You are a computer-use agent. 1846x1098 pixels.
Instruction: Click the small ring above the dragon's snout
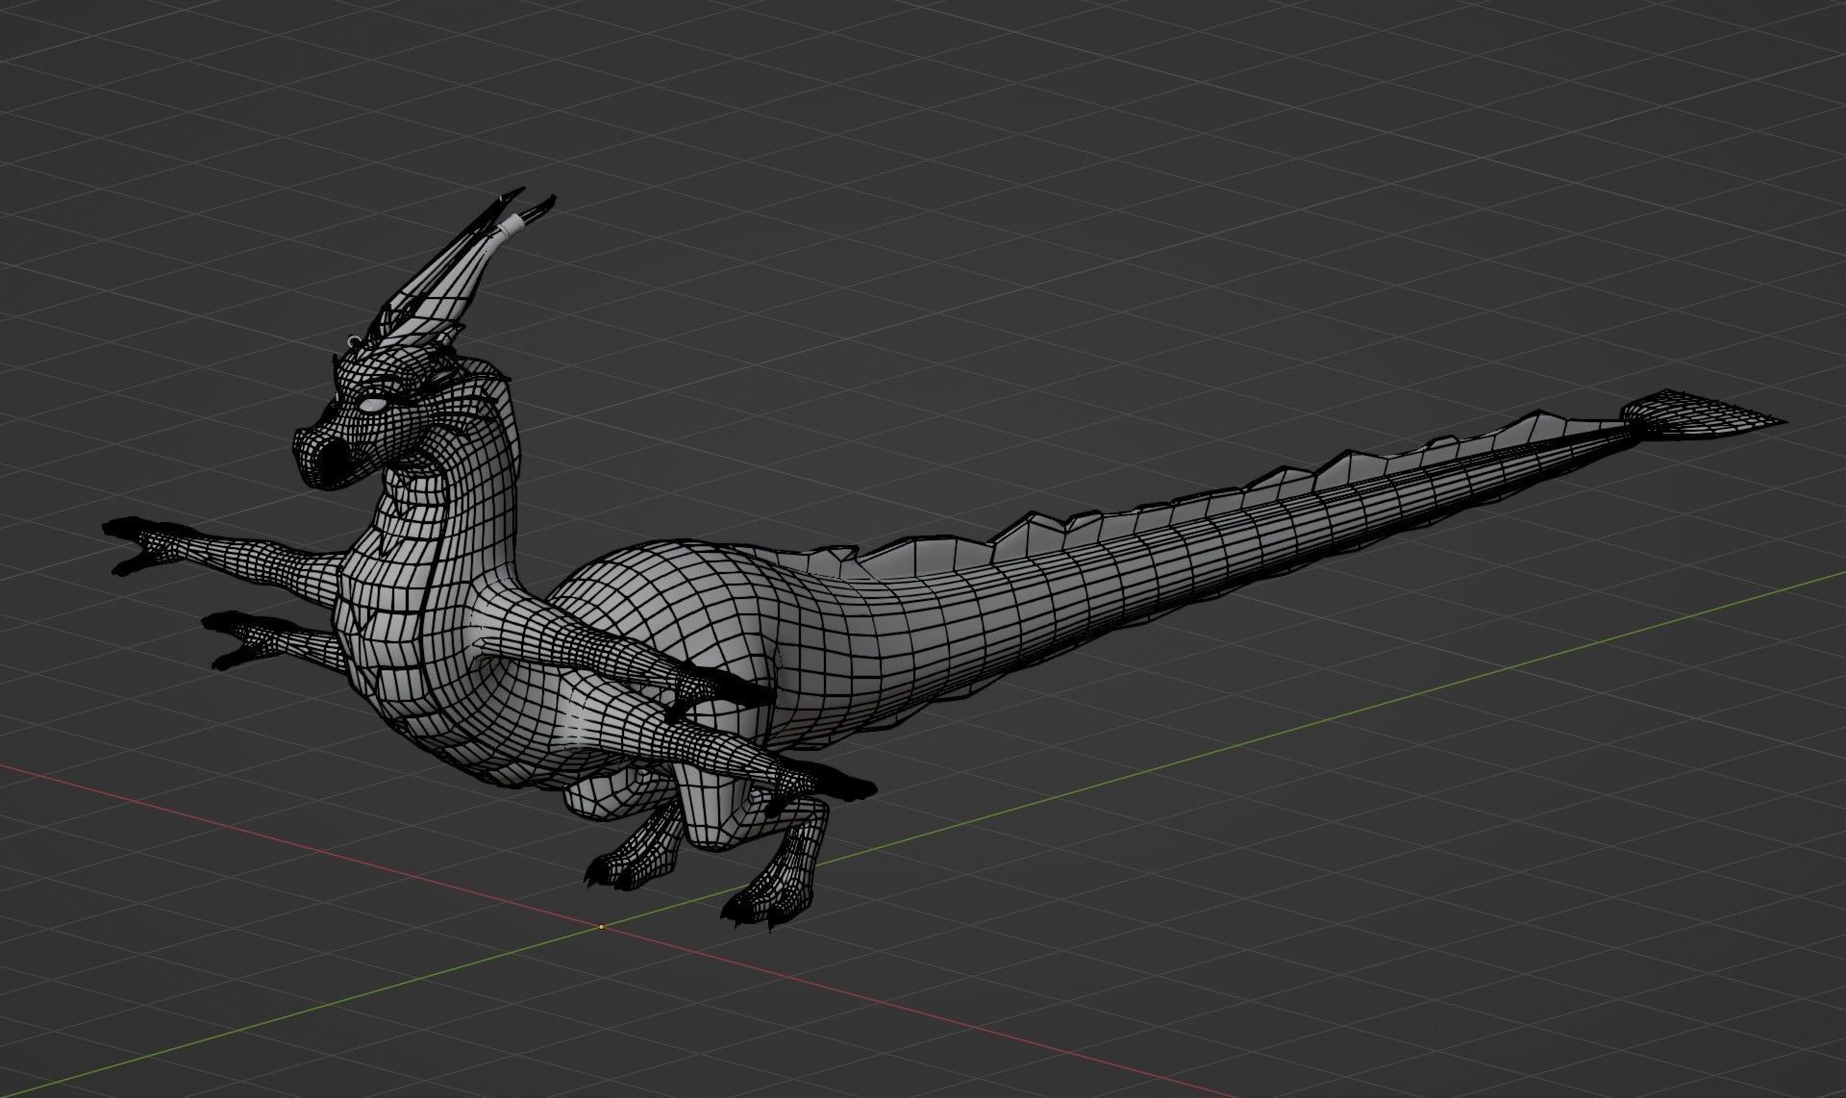(x=354, y=339)
